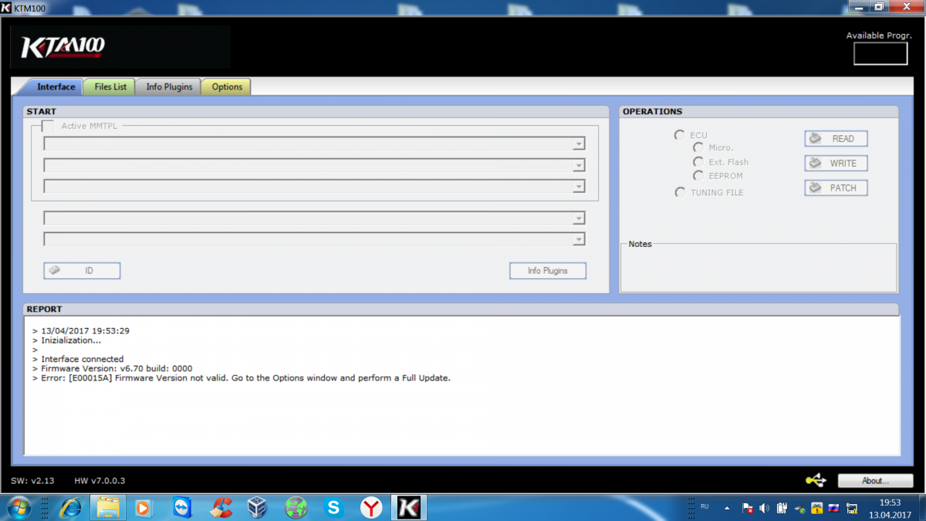Open Yandex Browser from the taskbar
This screenshot has height=521, width=926.
coord(371,507)
